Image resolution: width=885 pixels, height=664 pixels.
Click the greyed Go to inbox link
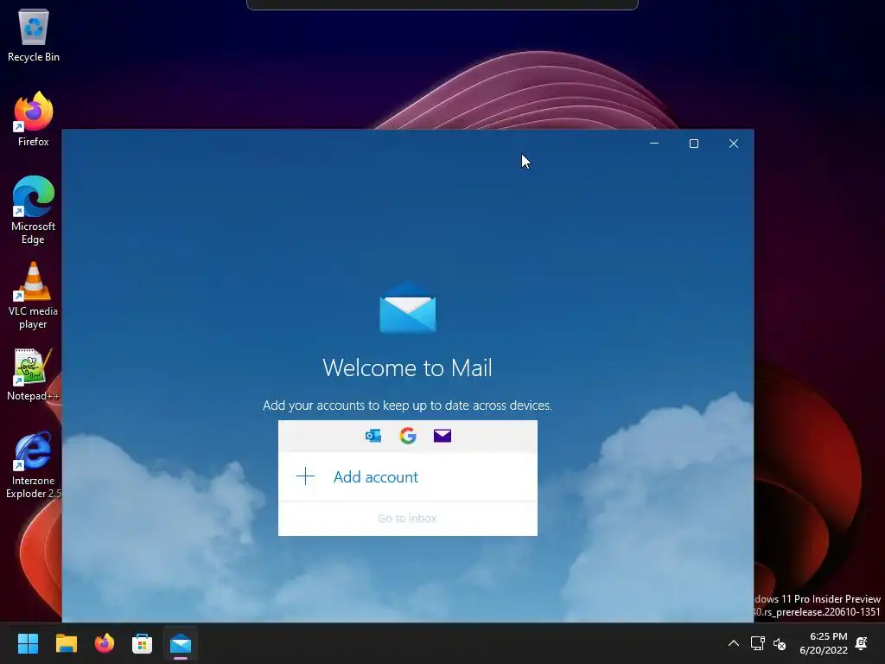coord(407,519)
